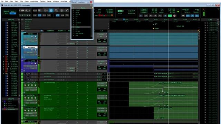Expand the Tempo ruler

(x=23, y=24)
